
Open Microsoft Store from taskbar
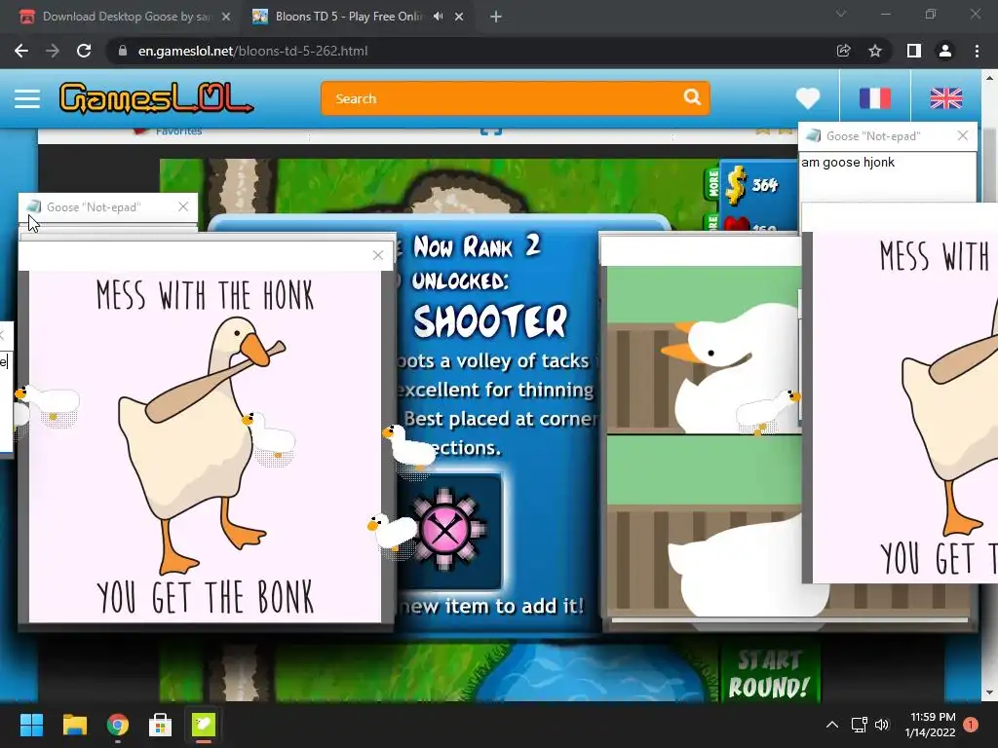coord(161,725)
